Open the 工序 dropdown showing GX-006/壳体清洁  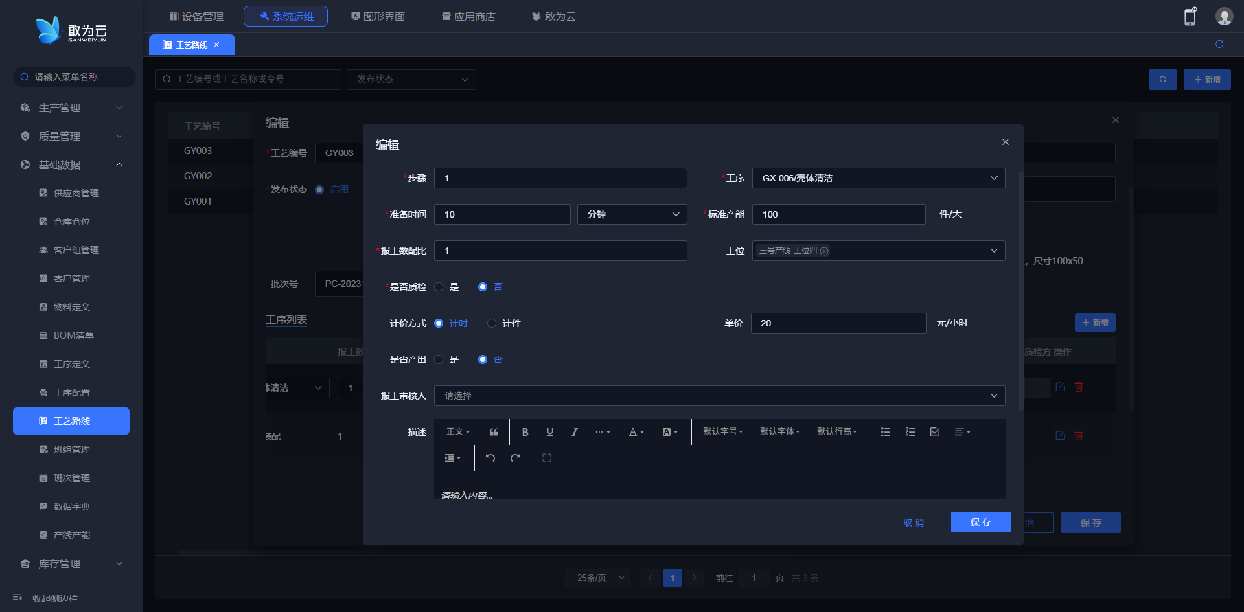878,178
